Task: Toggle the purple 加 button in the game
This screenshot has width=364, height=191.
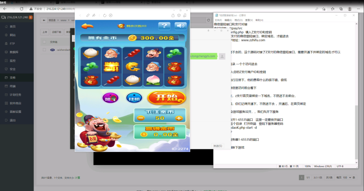Action: click(x=110, y=98)
